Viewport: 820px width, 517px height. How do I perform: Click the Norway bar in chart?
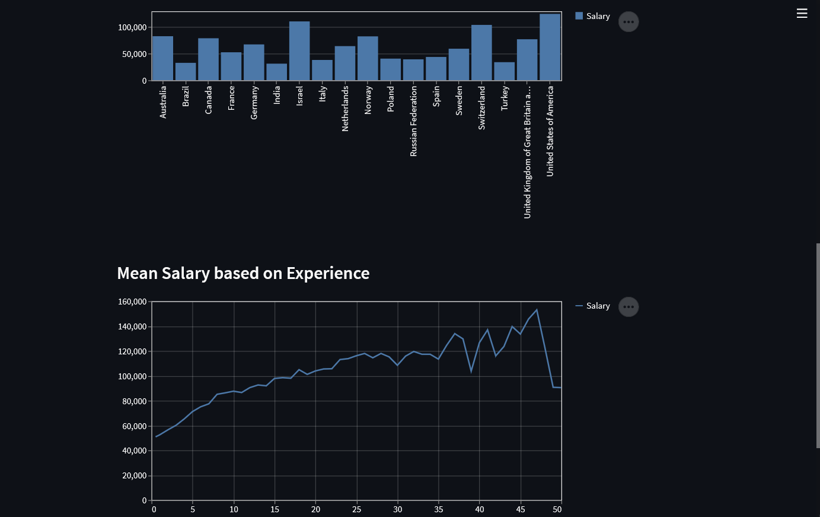point(368,58)
